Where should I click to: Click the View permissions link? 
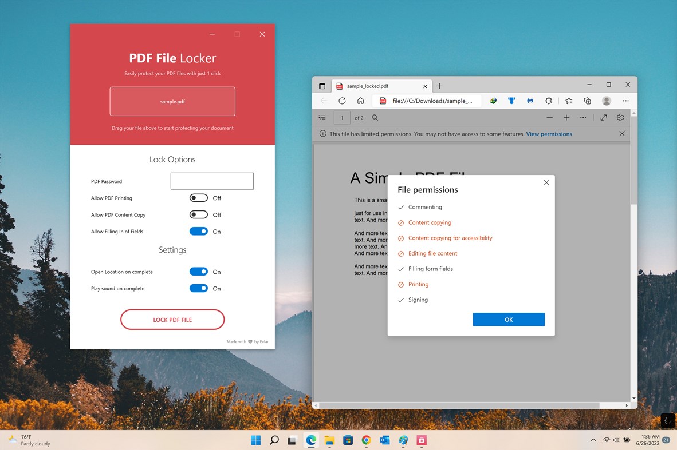[549, 134]
